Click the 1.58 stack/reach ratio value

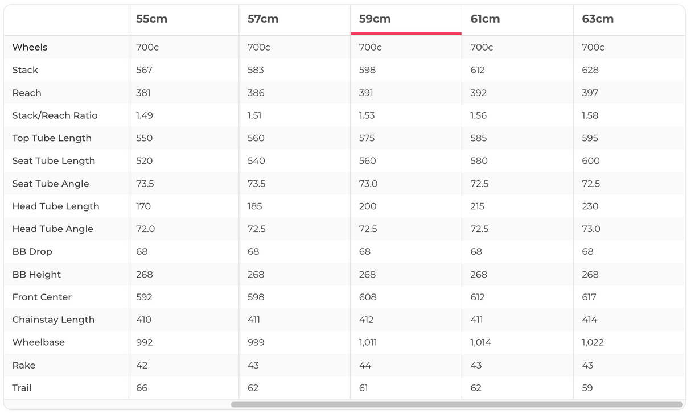pos(590,115)
